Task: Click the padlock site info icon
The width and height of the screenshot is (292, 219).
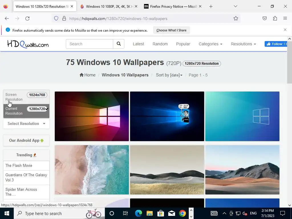Action: pos(64,19)
